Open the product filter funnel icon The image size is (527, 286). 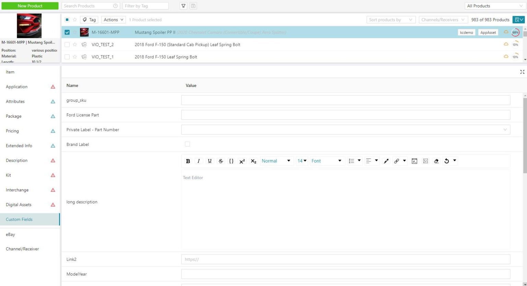pos(183,6)
